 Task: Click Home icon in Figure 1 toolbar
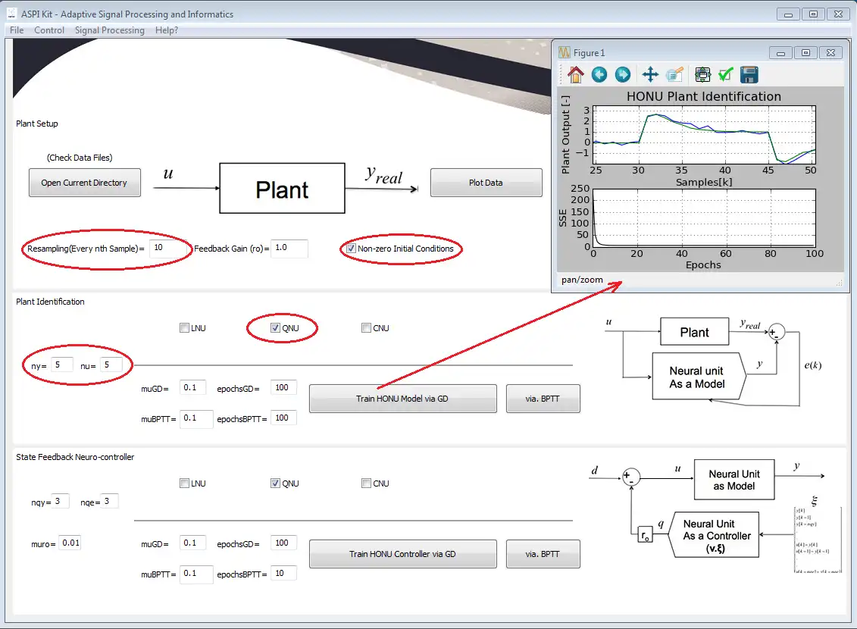click(x=576, y=74)
